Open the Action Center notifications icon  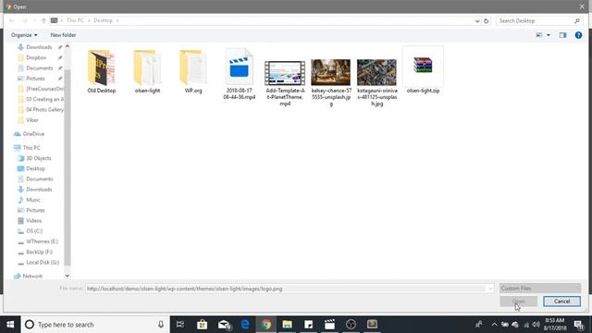579,325
